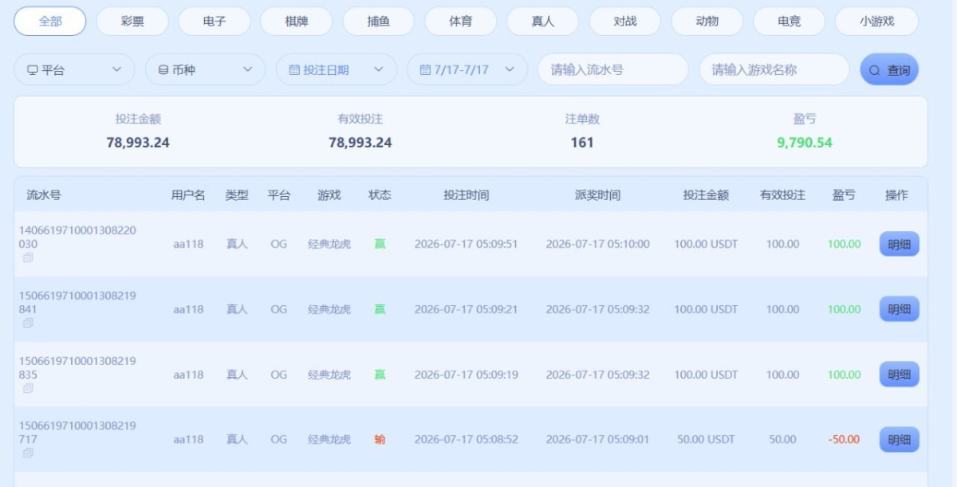Click bet time 2026-07-17 05:08:52
Viewport: 957px width, 487px height.
467,439
